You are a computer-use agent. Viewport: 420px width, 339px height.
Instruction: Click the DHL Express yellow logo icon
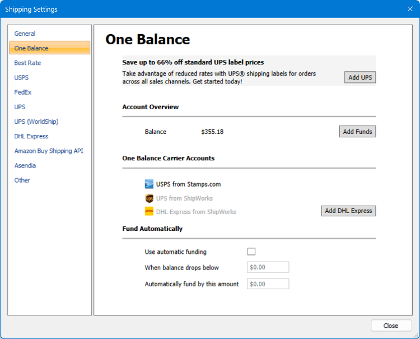click(x=149, y=211)
